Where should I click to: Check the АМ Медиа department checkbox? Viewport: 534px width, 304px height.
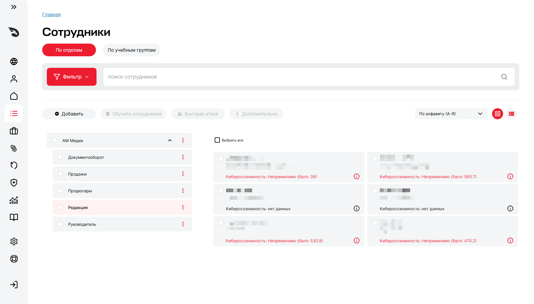(x=55, y=140)
